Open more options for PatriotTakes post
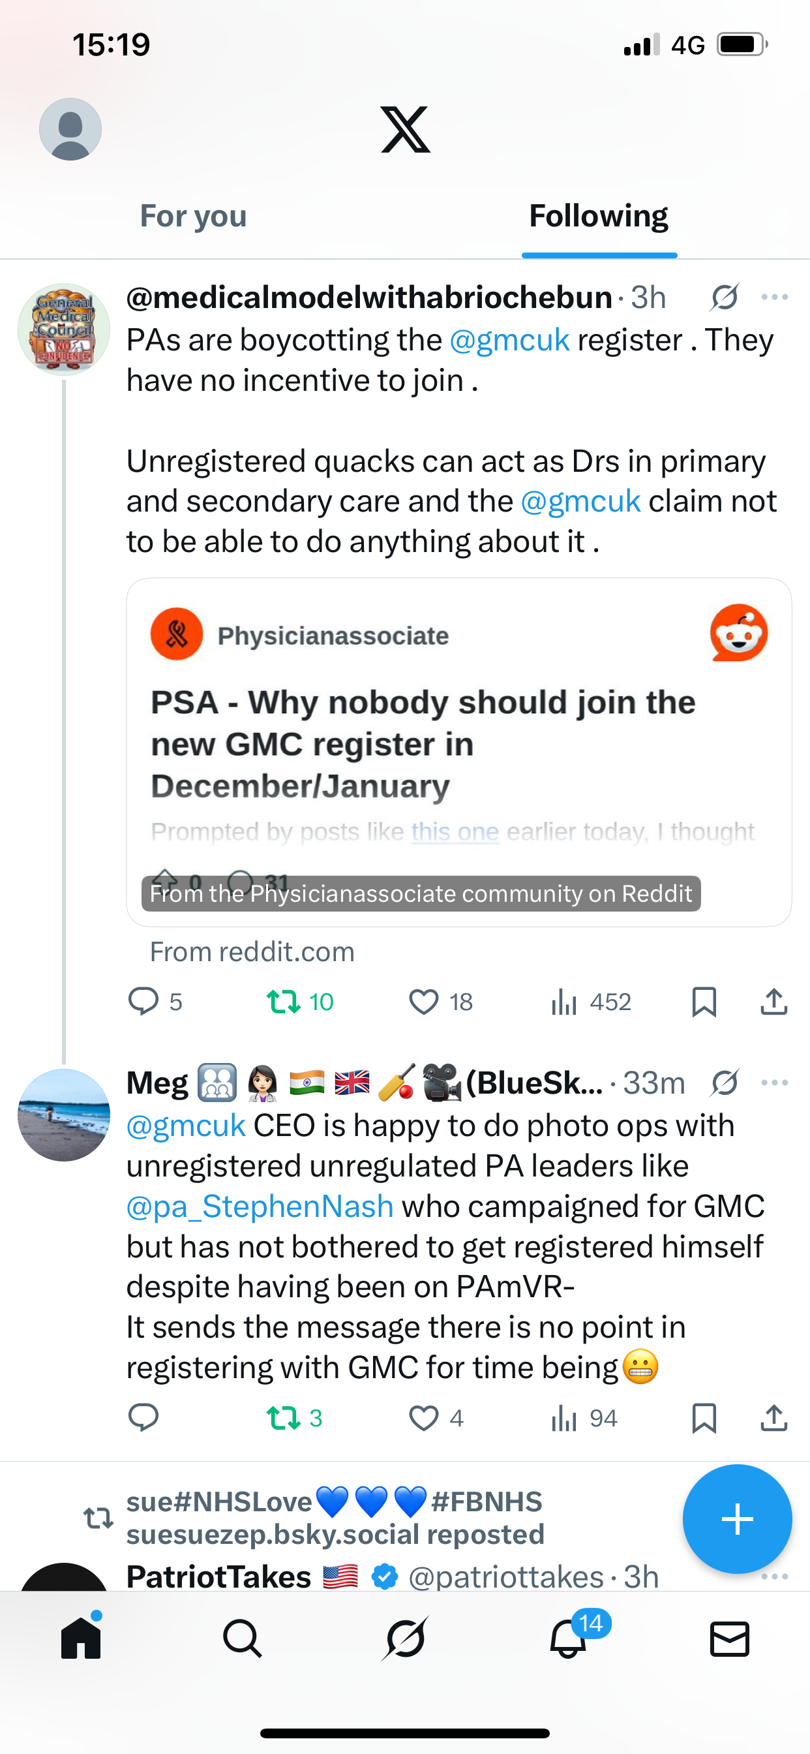 point(775,1577)
